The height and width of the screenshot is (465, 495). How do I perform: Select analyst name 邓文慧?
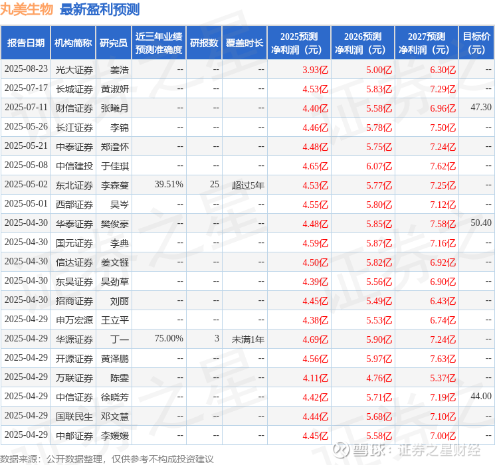point(114,417)
